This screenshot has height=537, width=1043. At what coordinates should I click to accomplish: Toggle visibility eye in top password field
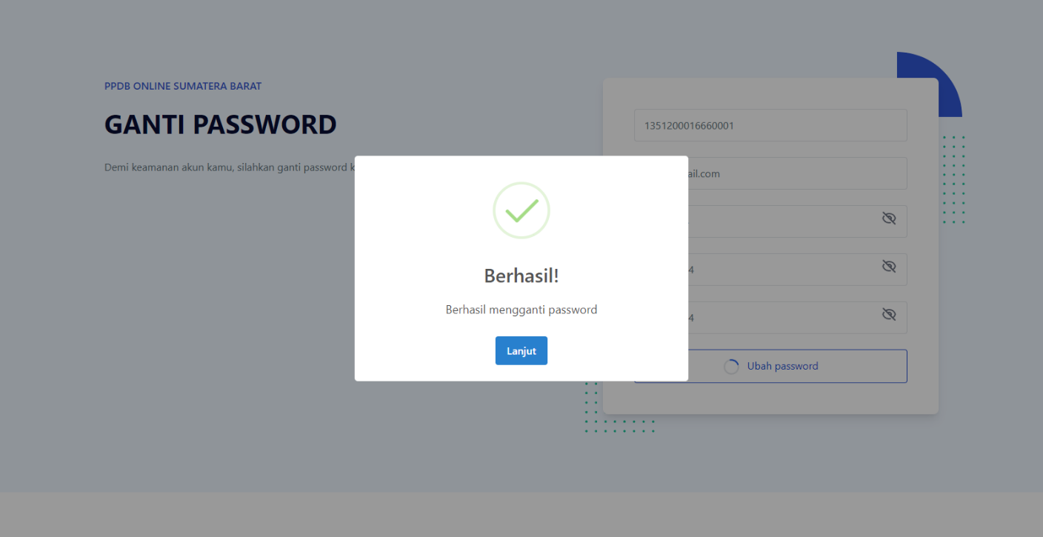tap(889, 219)
